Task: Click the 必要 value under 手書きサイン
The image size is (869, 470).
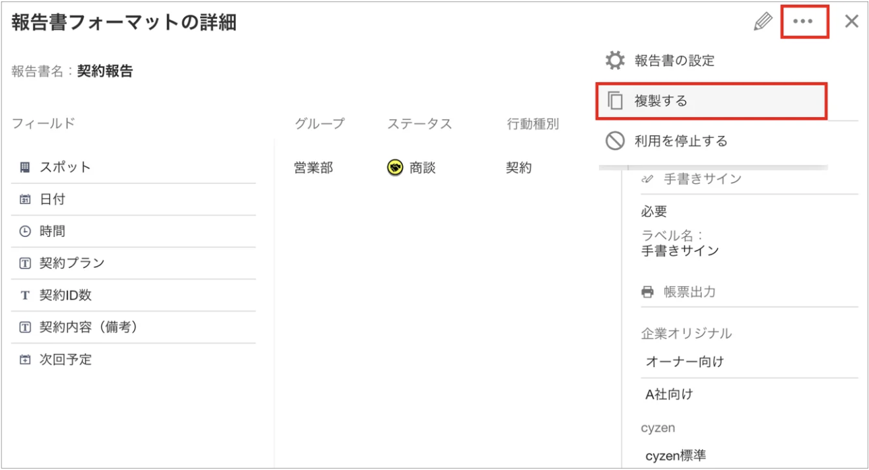Action: pyautogui.click(x=654, y=212)
